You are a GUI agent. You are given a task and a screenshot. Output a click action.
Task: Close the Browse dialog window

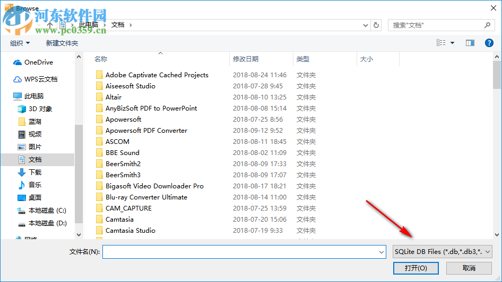click(x=494, y=8)
